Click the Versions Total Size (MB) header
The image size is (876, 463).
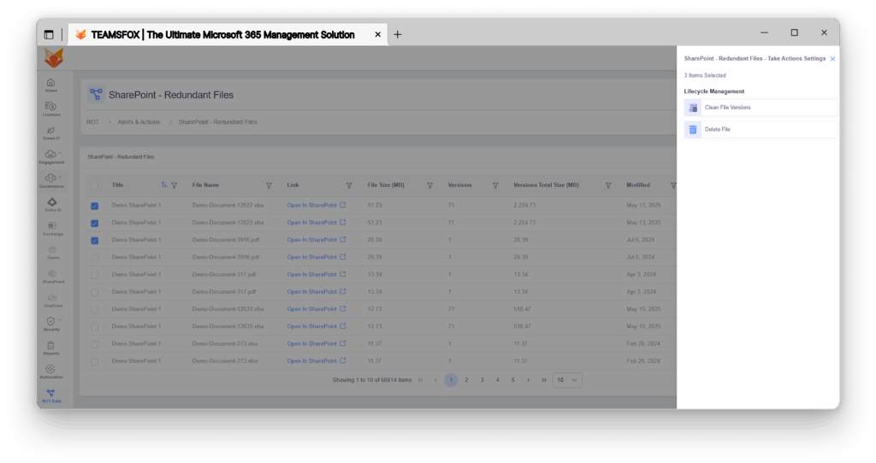point(546,185)
